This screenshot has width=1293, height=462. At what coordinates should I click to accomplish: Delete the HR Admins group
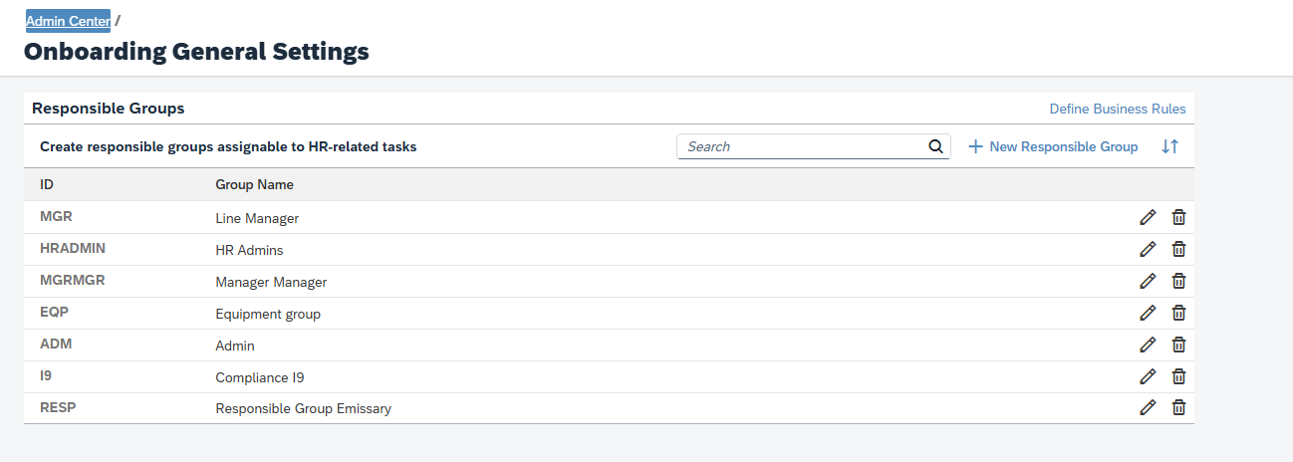1178,250
